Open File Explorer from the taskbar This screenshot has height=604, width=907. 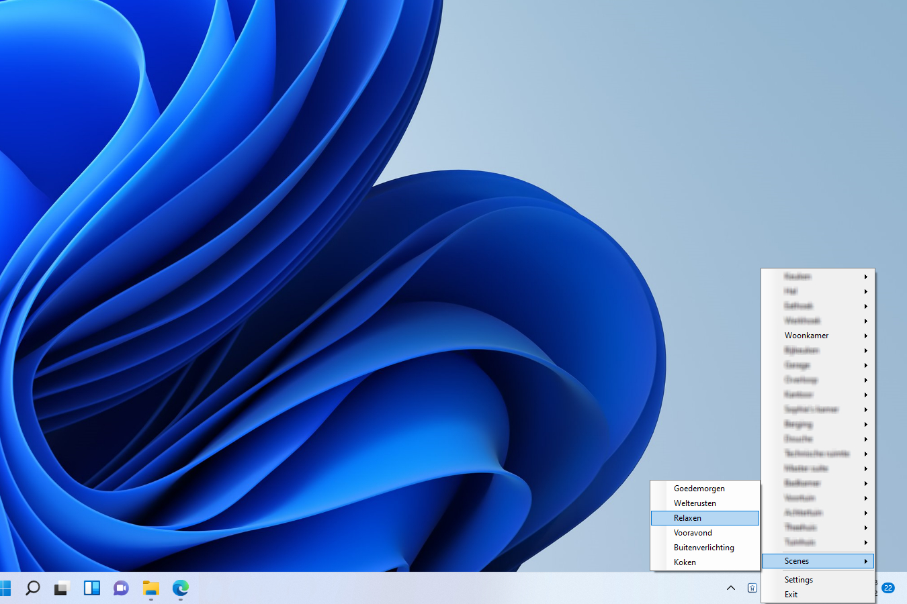tap(150, 589)
